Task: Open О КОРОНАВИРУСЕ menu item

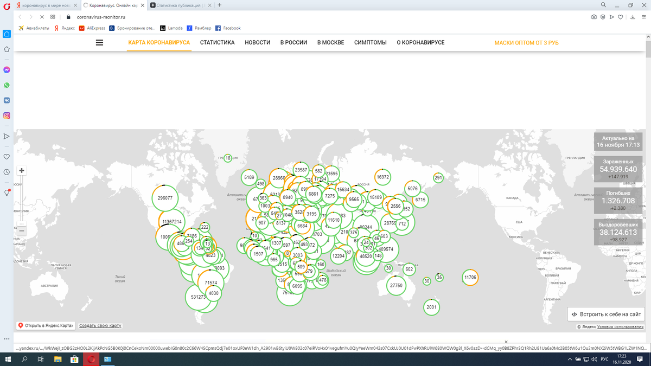Action: (420, 42)
